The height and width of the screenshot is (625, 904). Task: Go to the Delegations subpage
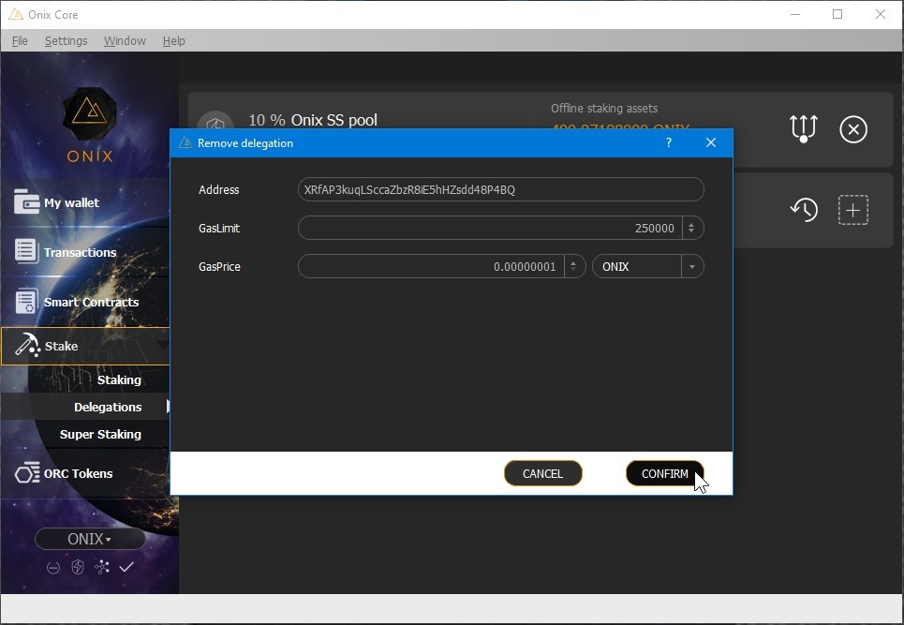[x=108, y=407]
